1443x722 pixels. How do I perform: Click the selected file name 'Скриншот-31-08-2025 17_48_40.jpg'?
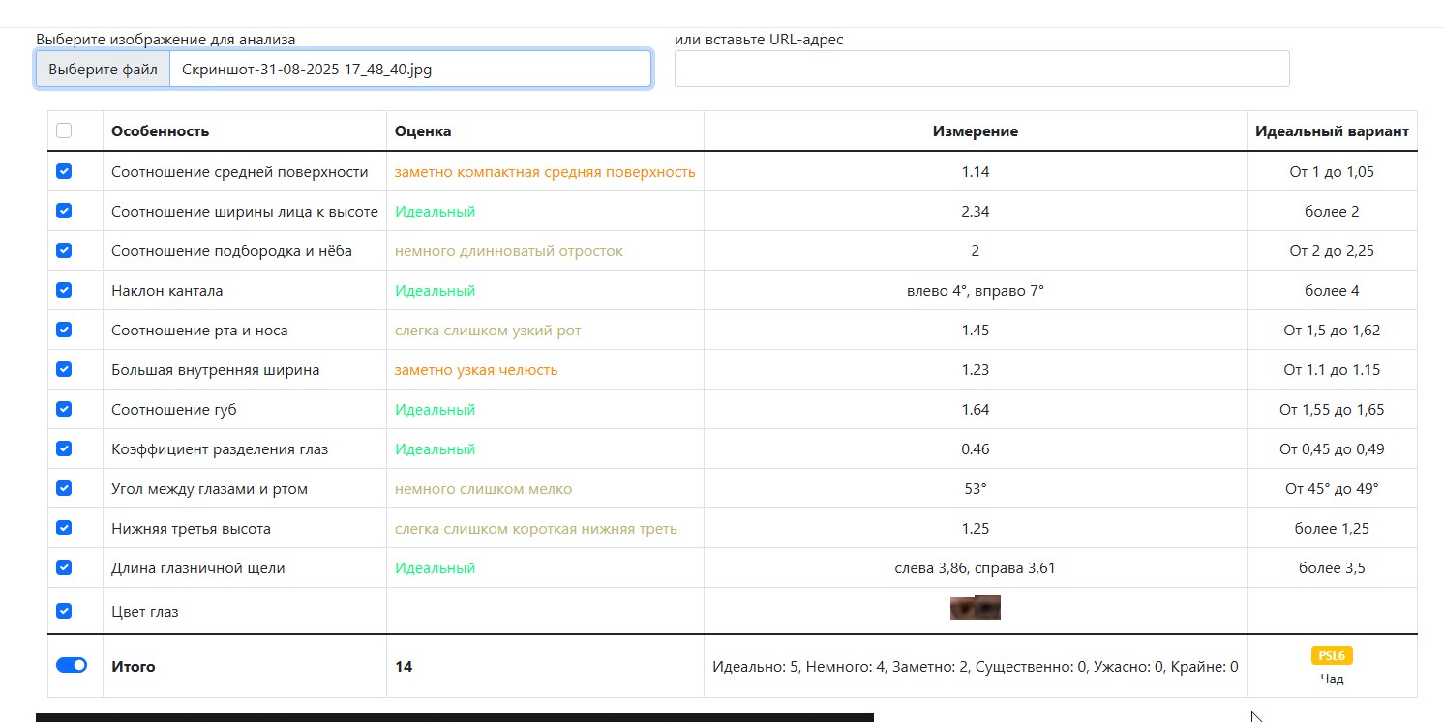coord(307,70)
